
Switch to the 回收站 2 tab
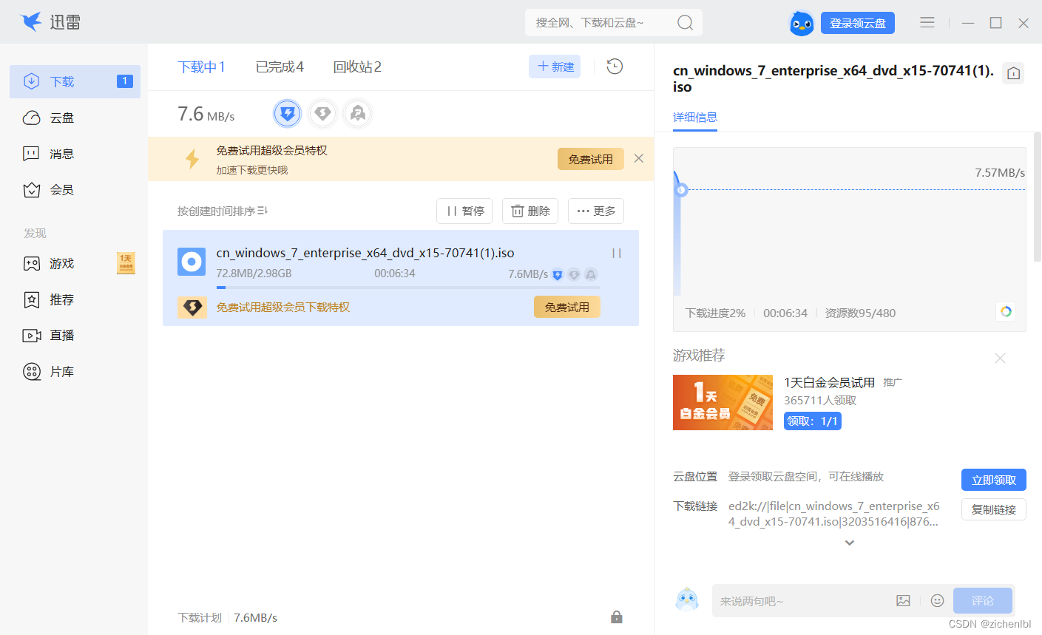pyautogui.click(x=357, y=67)
